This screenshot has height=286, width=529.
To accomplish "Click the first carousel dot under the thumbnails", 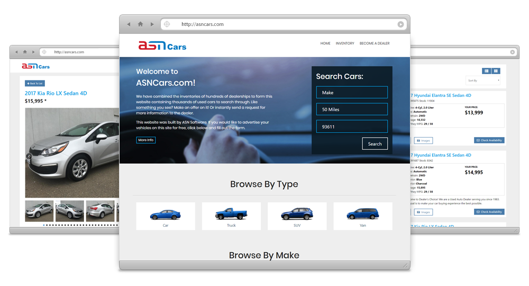I will click(44, 225).
